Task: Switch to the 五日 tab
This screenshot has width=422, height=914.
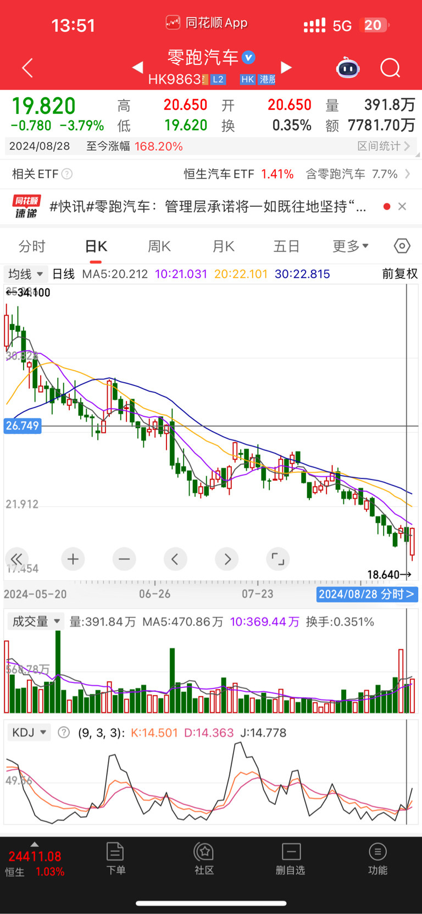Action: point(286,246)
